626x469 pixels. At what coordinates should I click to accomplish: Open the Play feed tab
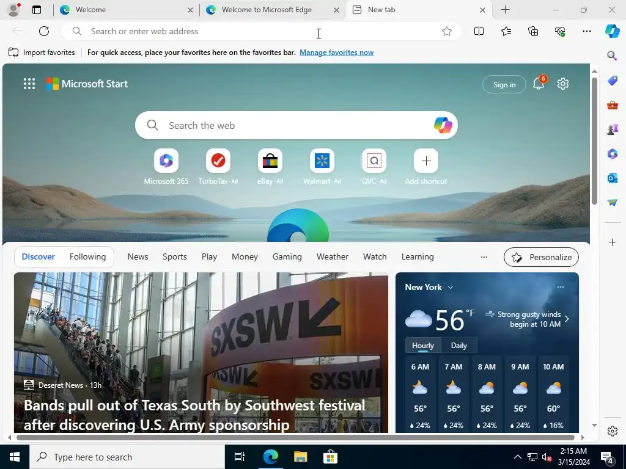point(209,257)
